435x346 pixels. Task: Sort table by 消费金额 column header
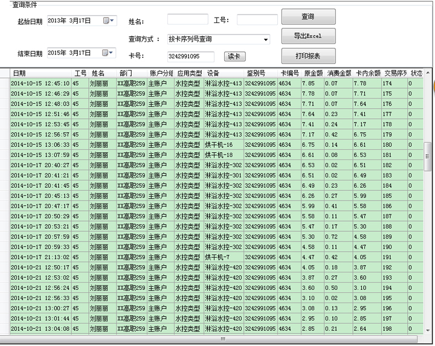tap(338, 73)
